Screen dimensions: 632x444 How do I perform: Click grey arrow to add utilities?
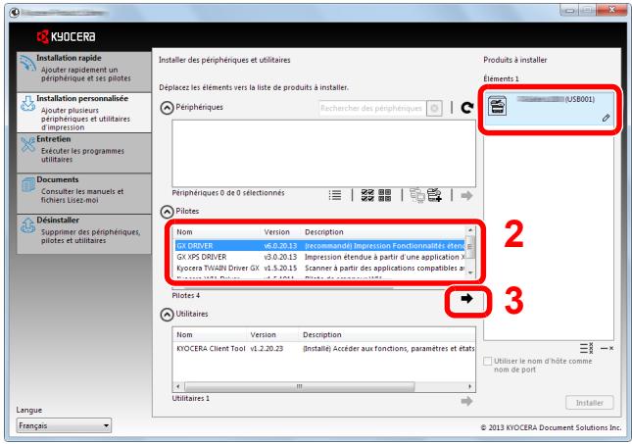pyautogui.click(x=466, y=401)
